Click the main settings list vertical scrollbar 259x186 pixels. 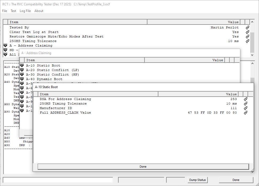252,40
